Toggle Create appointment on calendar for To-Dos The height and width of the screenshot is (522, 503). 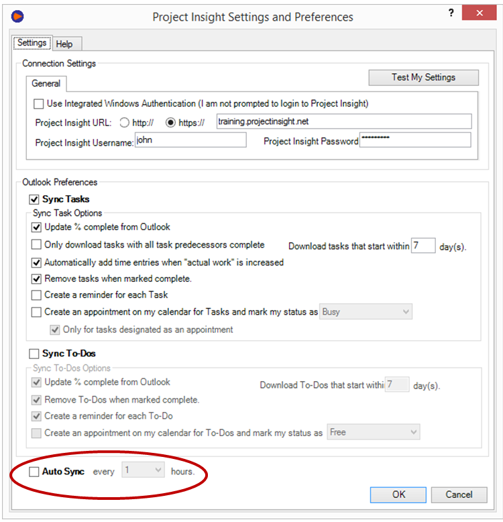[36, 433]
